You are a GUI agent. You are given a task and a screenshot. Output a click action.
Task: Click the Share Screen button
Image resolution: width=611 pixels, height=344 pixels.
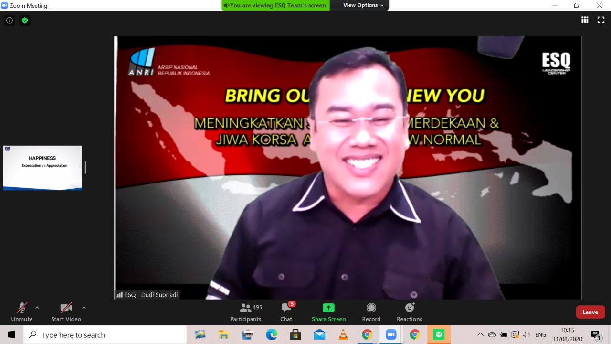[328, 312]
